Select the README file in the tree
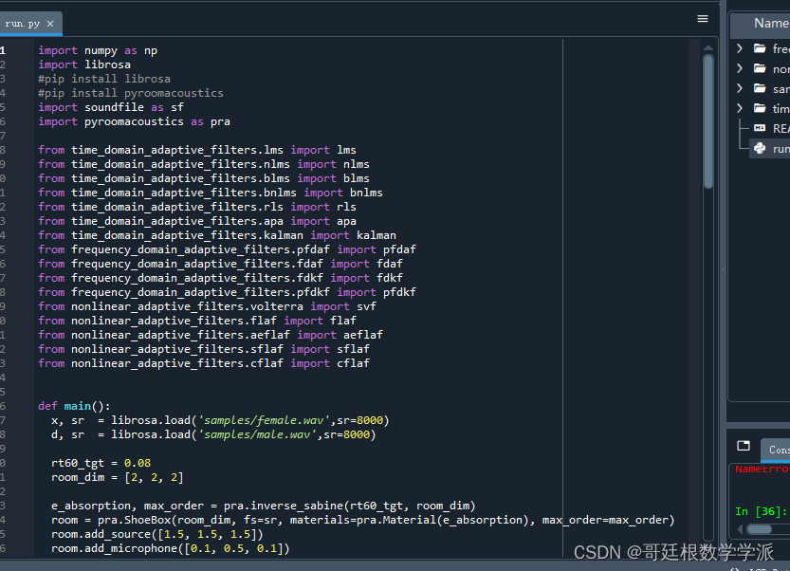Screen dimensions: 790x571 pos(780,128)
